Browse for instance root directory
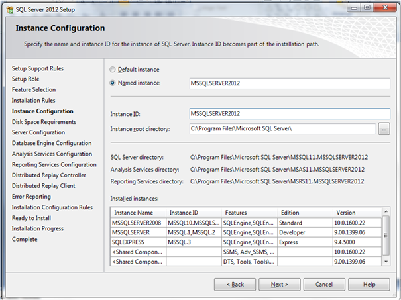401x300 pixels. pos(384,129)
